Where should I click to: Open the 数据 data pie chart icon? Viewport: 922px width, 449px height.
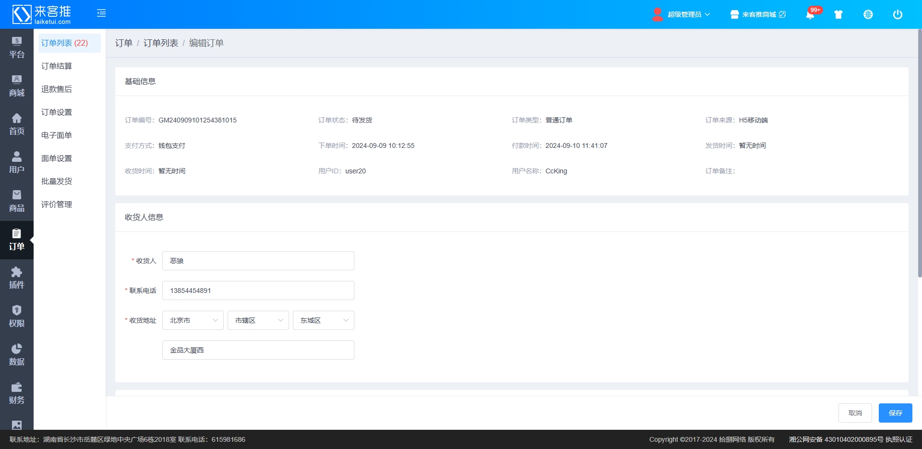pyautogui.click(x=17, y=355)
